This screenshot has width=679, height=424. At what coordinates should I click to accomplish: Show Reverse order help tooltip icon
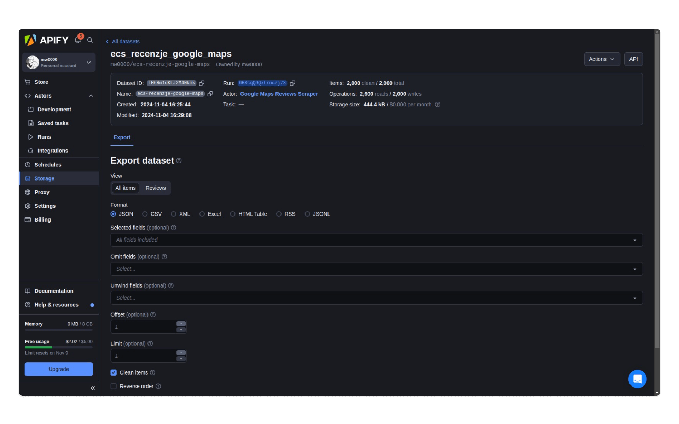[x=158, y=387]
